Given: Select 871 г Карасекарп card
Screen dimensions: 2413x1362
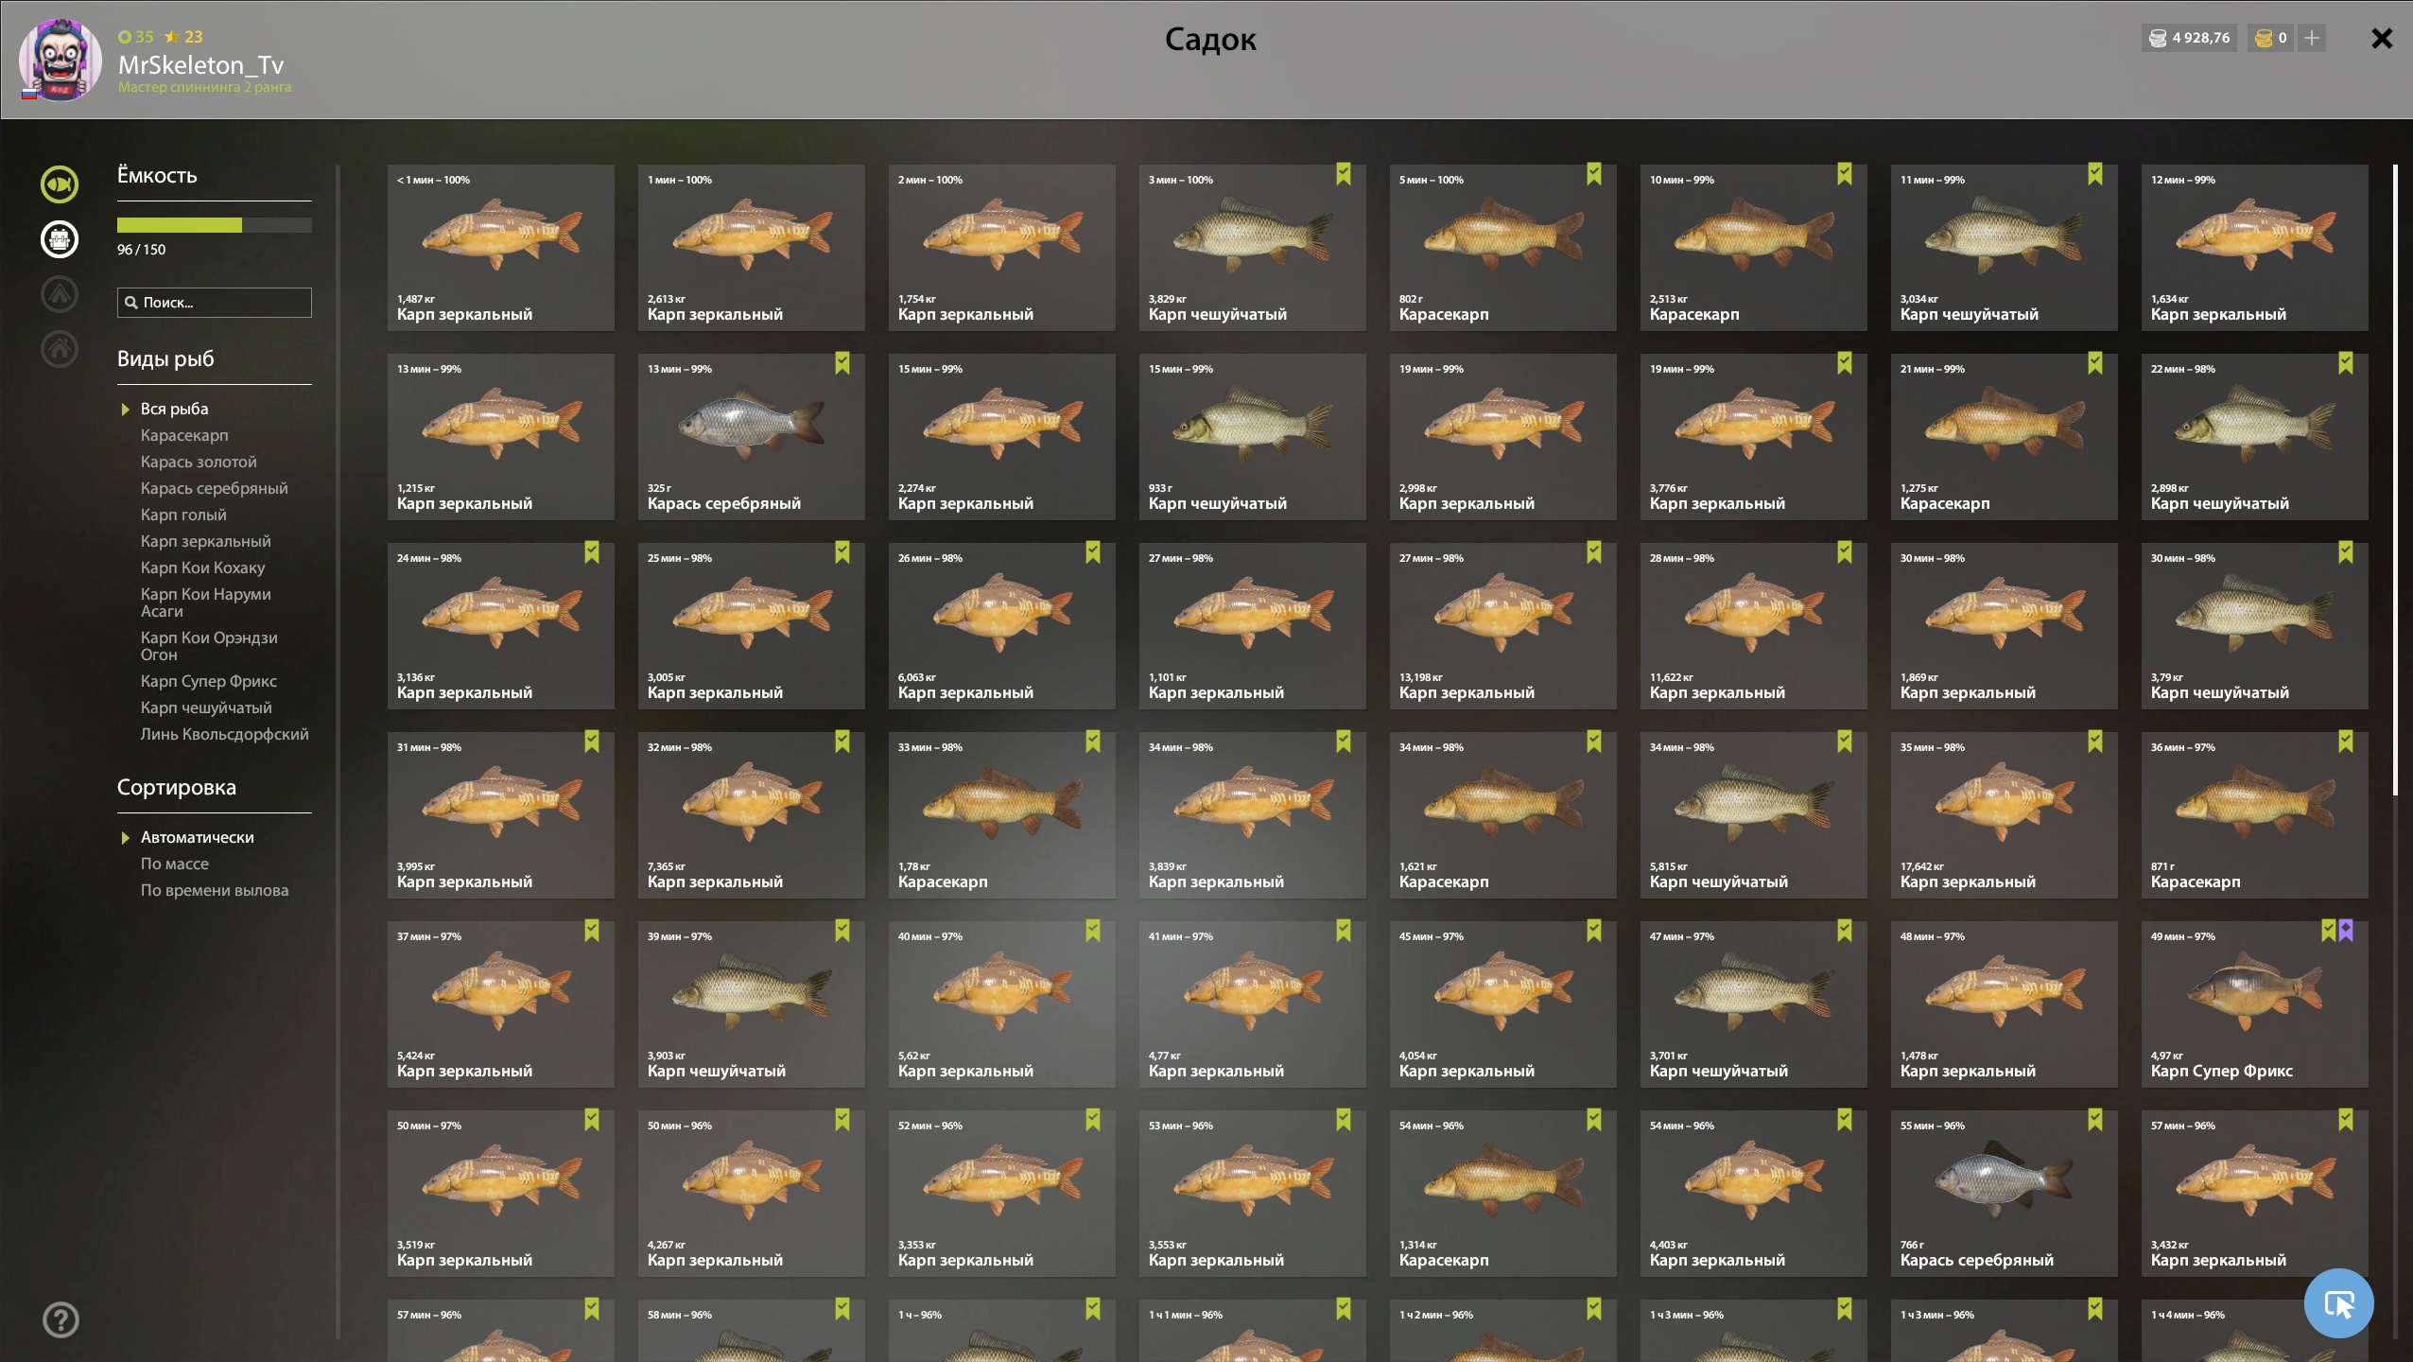Looking at the screenshot, I should tap(2255, 815).
